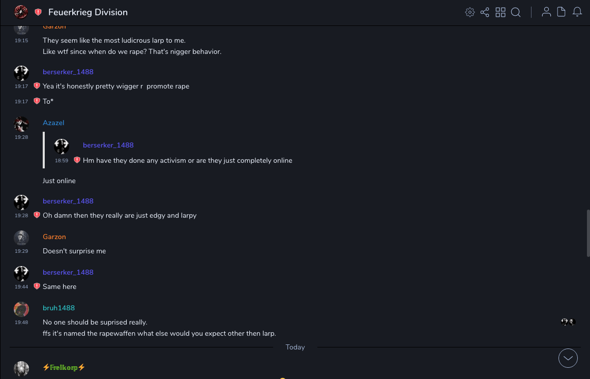Click the share icon in the top bar
This screenshot has width=590, height=379.
tap(485, 12)
